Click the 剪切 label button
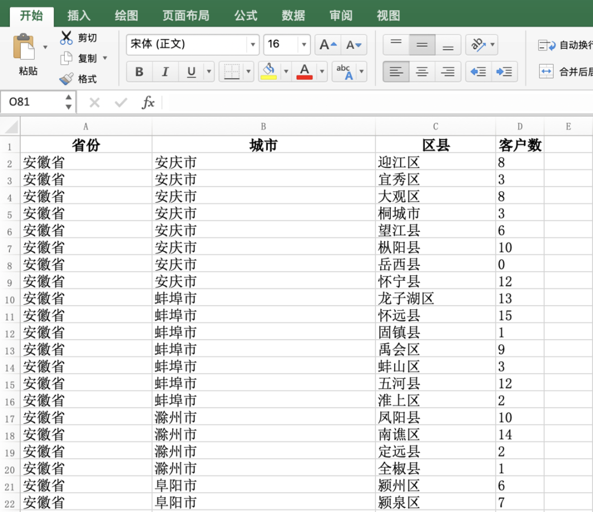Viewport: 593px width, 512px height. pyautogui.click(x=87, y=38)
